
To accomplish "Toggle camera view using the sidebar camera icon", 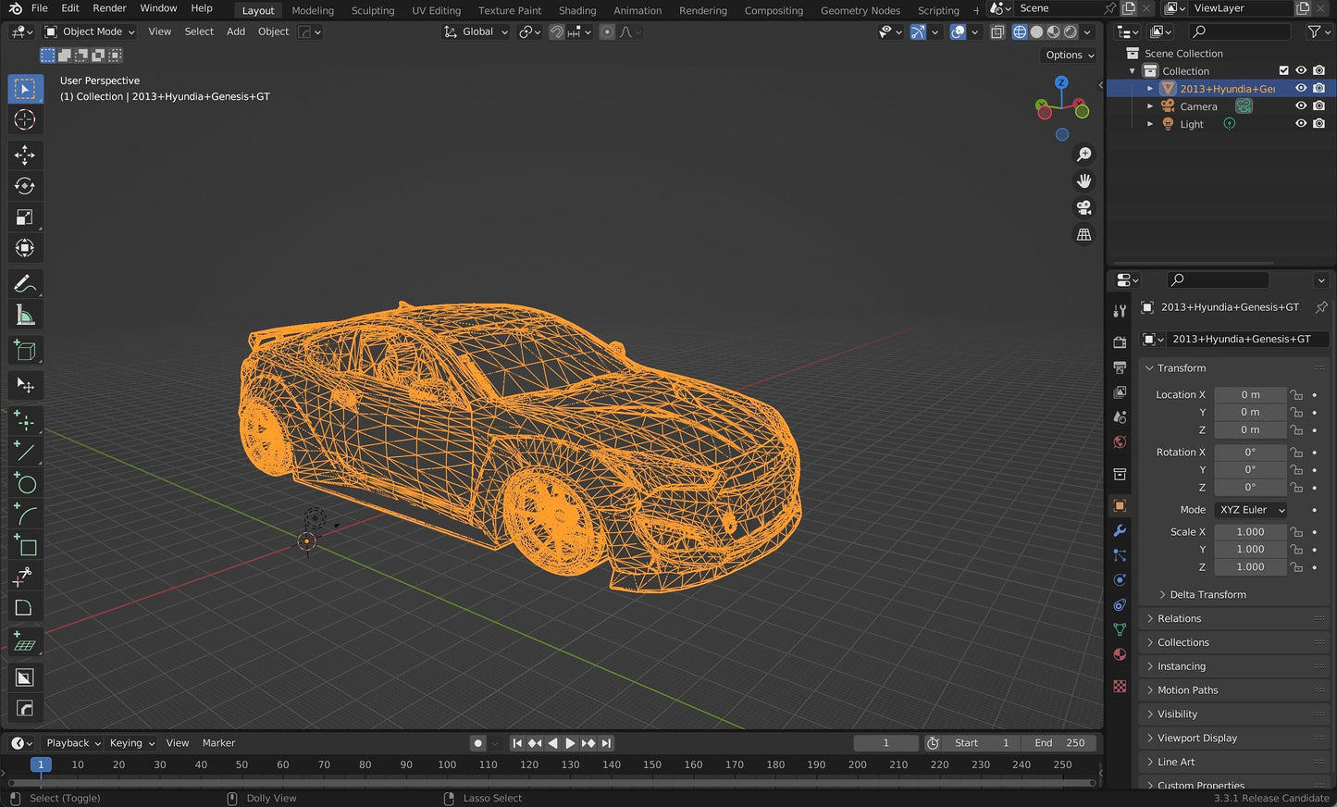I will coord(1084,207).
